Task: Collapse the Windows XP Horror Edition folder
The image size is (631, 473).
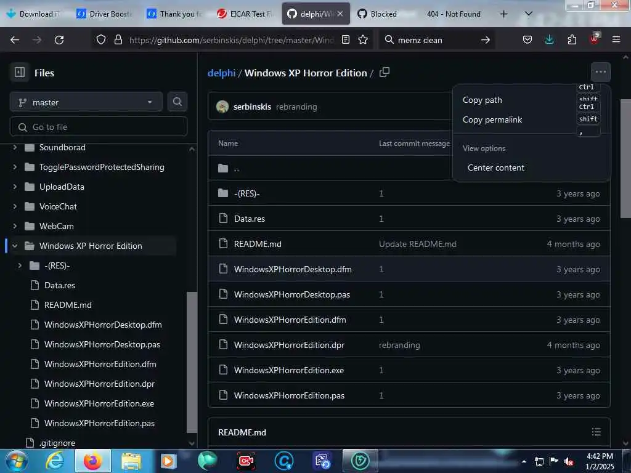Action: [x=15, y=245]
